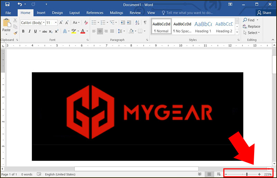This screenshot has height=178, width=277.
Task: Apply red font color
Action: [x=83, y=31]
